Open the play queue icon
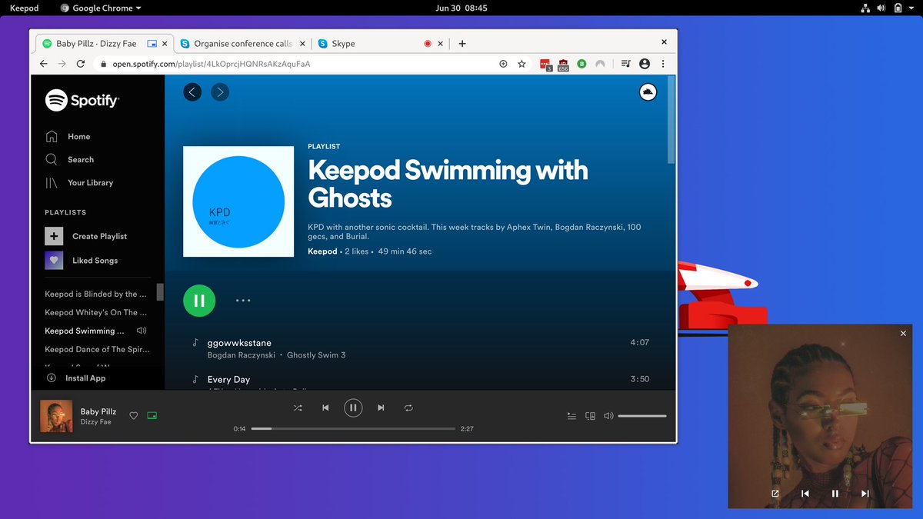923x519 pixels. click(x=571, y=416)
